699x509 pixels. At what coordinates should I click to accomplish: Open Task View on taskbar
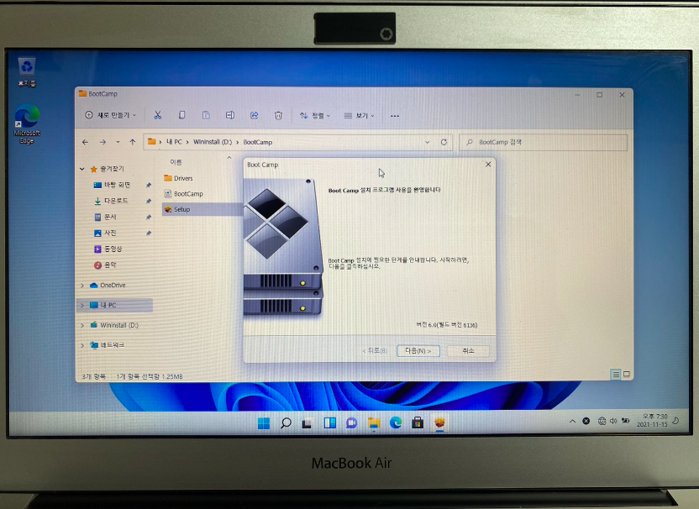tap(307, 423)
